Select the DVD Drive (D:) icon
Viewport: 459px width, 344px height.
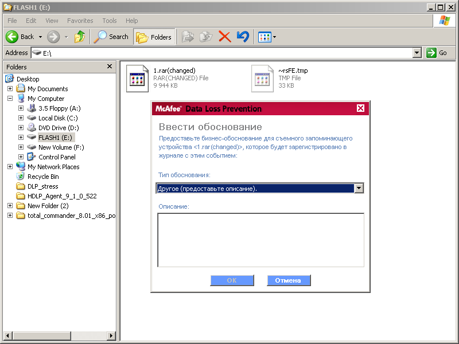click(32, 127)
